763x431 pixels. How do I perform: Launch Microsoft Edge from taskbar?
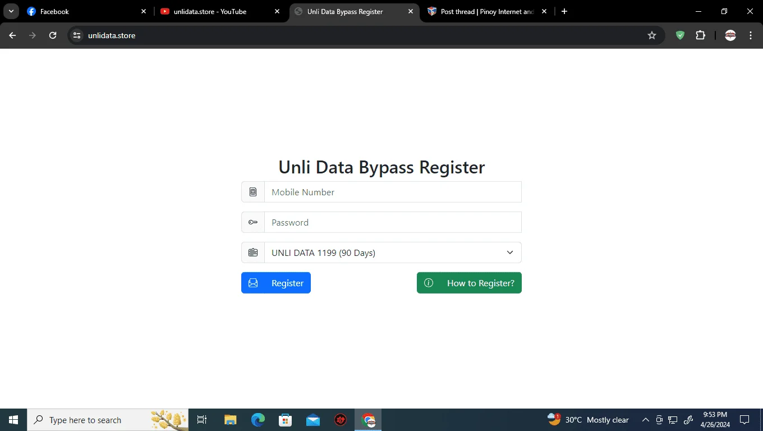[x=258, y=420]
